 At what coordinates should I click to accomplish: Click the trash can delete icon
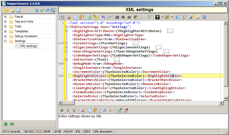tap(36, 10)
